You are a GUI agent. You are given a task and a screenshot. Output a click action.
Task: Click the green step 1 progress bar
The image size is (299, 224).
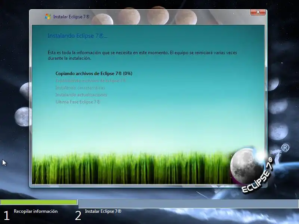[39, 202]
